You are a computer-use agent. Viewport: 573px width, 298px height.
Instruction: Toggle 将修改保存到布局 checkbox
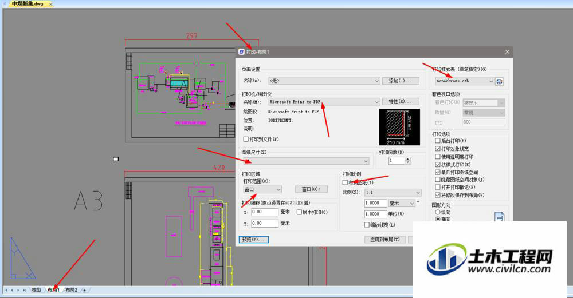click(x=437, y=195)
